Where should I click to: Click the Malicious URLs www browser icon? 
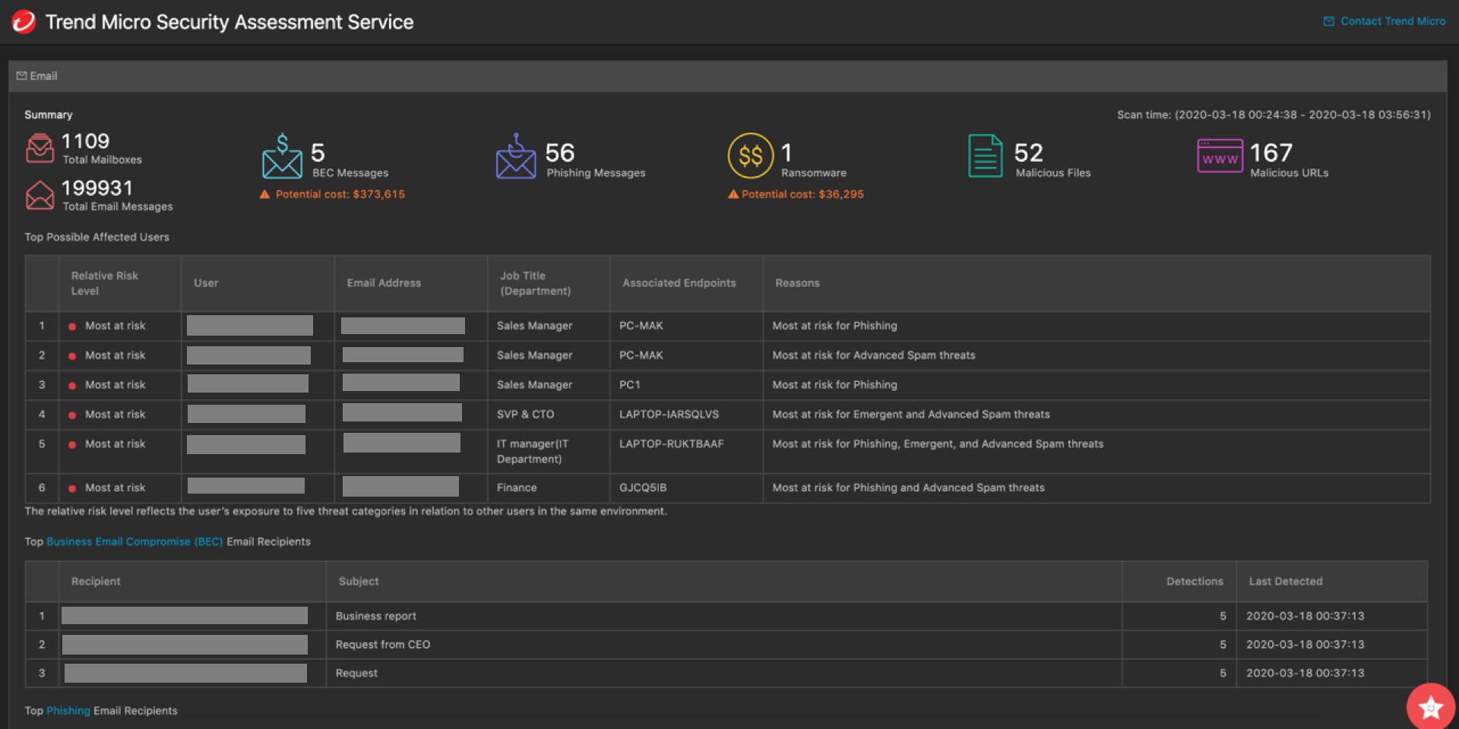(x=1220, y=156)
